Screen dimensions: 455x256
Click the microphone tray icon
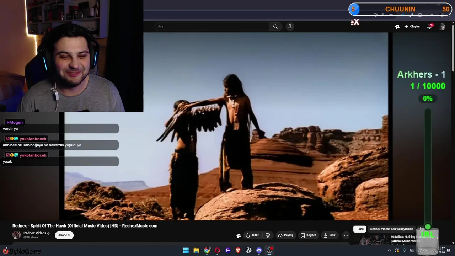pos(405,250)
